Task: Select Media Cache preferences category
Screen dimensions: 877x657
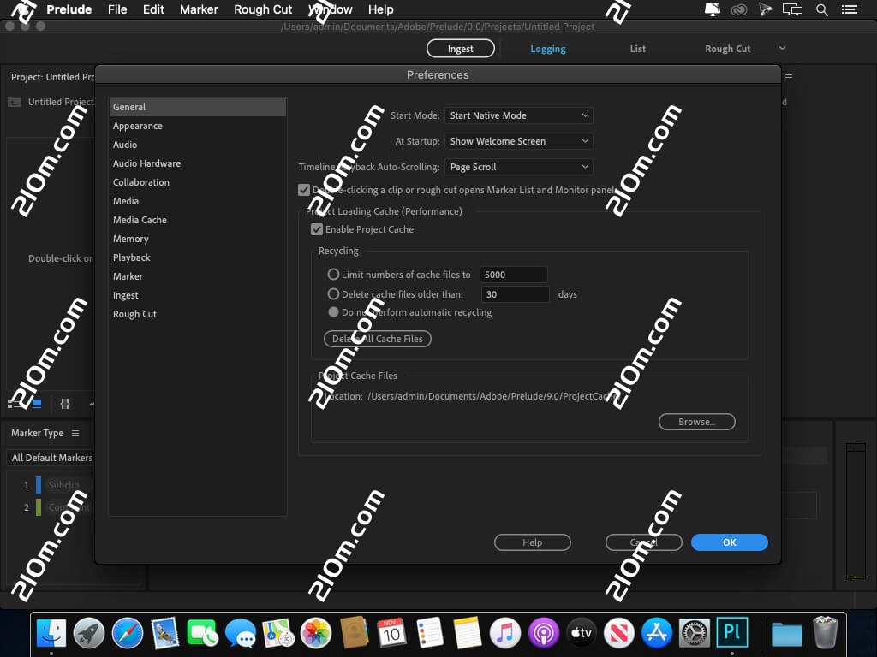Action: click(198, 220)
